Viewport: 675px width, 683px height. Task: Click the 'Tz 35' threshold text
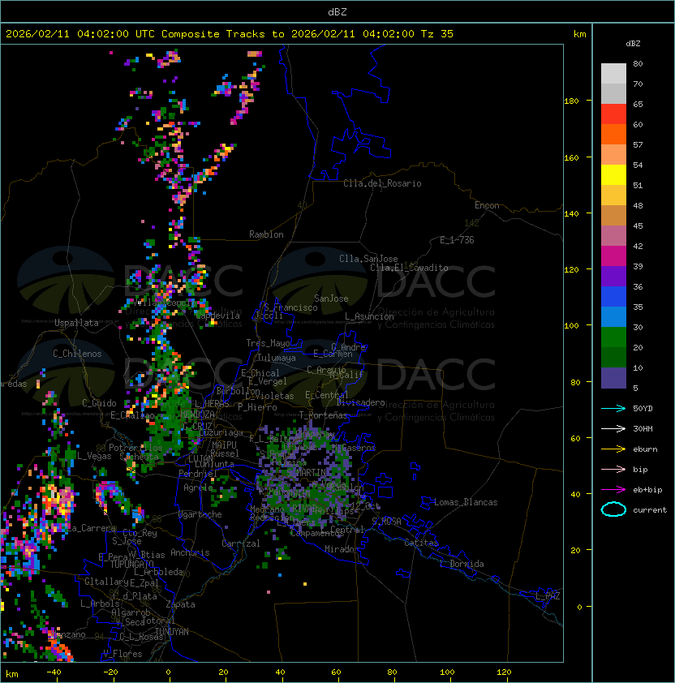[437, 34]
